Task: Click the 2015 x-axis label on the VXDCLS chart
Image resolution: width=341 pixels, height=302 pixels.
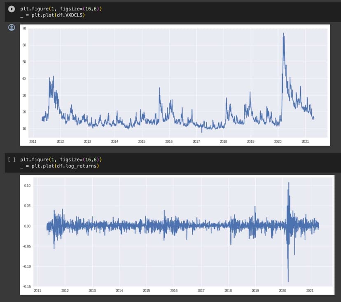Action: click(x=142, y=142)
